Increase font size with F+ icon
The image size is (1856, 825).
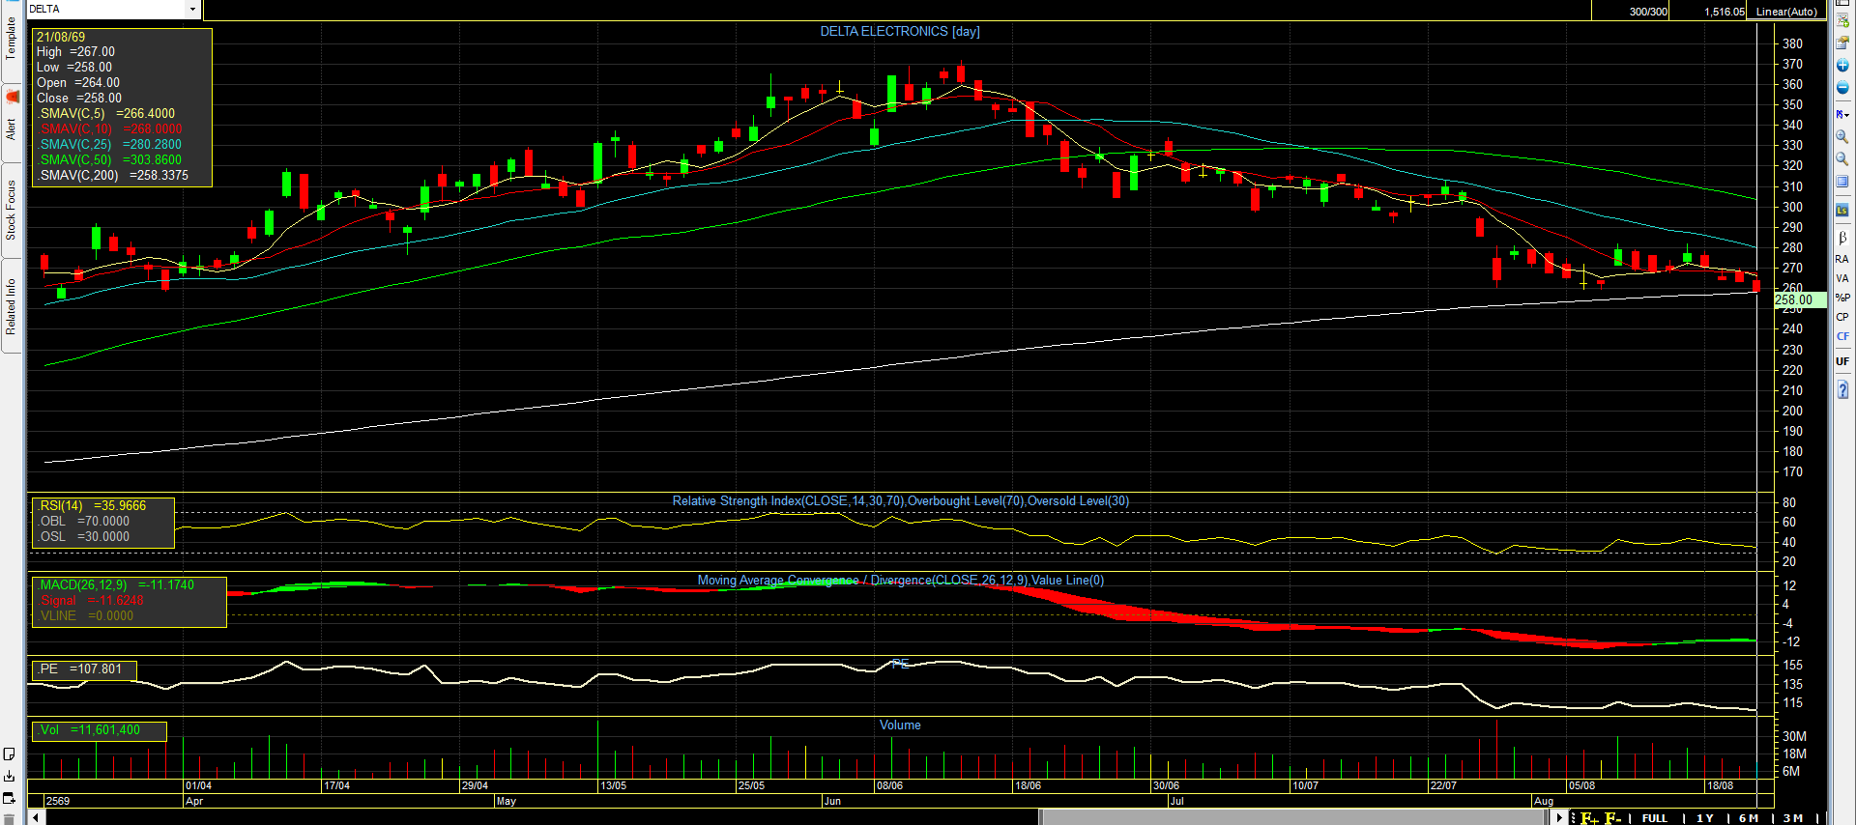click(x=1590, y=818)
